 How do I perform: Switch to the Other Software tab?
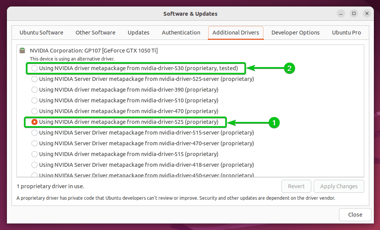pos(95,33)
